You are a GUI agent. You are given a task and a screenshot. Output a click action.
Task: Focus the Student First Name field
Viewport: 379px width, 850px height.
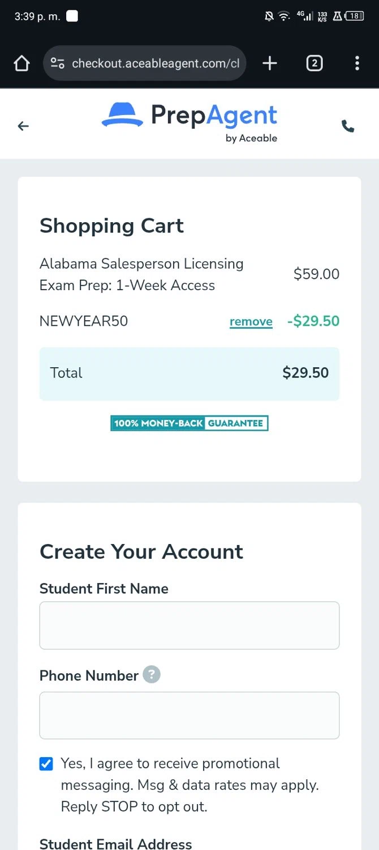click(x=189, y=625)
